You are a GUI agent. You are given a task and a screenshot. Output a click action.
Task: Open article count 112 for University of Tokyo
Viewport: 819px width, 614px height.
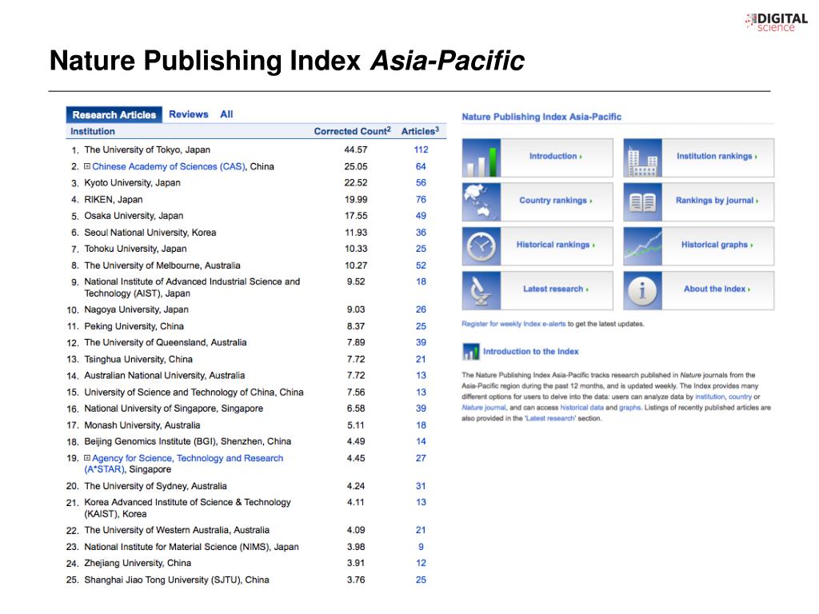point(421,150)
